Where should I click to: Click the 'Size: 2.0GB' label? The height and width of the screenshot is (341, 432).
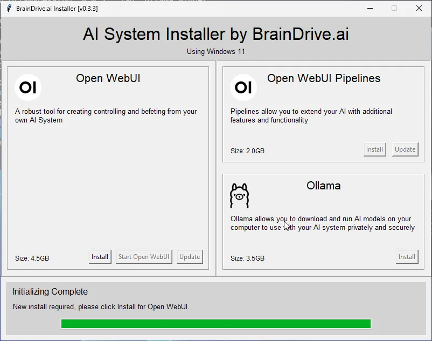click(247, 151)
